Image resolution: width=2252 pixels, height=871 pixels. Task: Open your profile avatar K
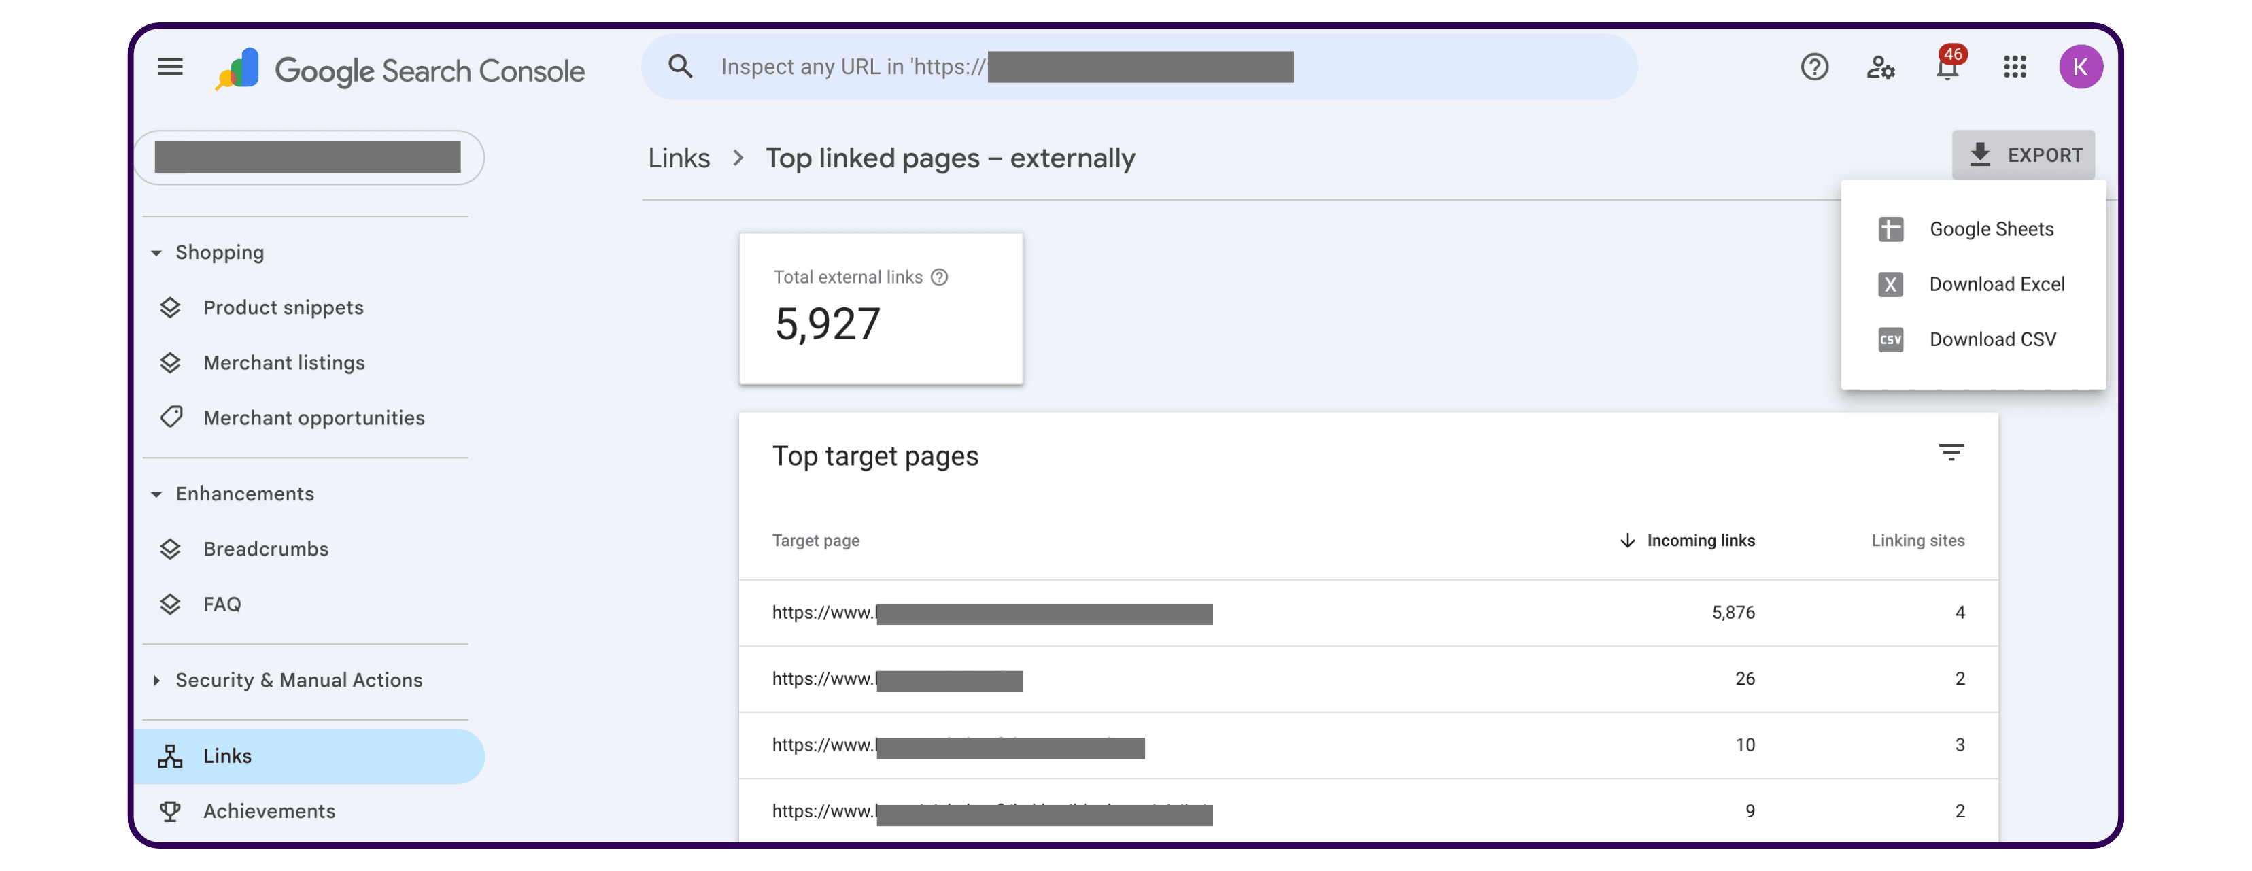click(2081, 67)
